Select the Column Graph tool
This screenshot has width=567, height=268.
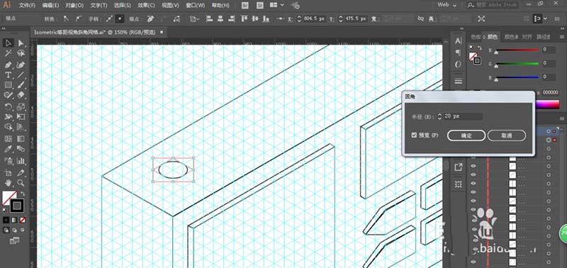(21, 160)
